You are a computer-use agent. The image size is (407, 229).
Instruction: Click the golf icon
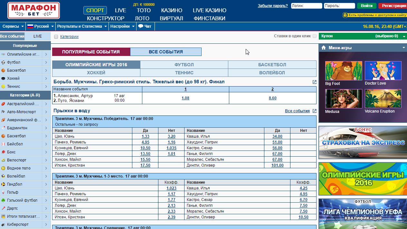pyautogui.click(x=3, y=192)
